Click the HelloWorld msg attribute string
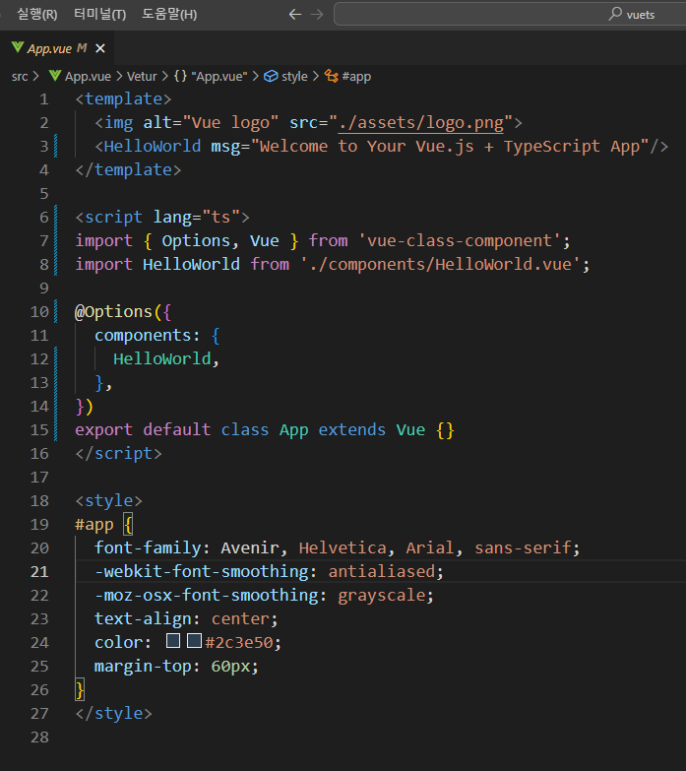 450,147
